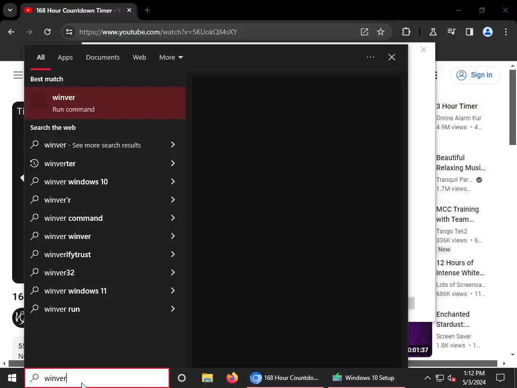Screen dimensions: 517x388
Task: Expand arrow next to winver32
Action: click(x=173, y=272)
